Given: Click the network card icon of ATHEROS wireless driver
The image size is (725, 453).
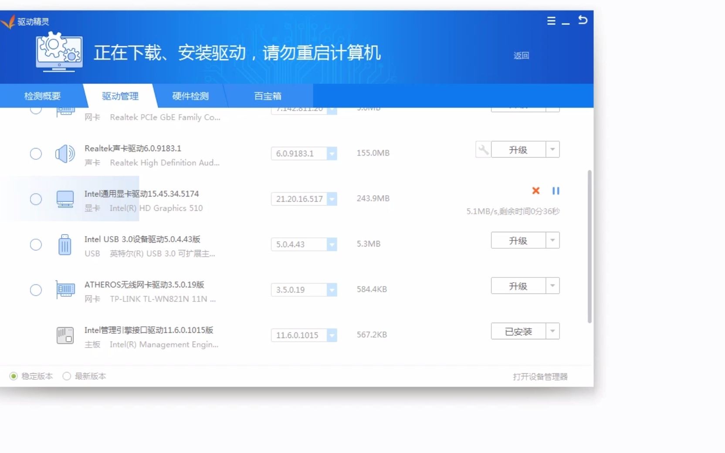Looking at the screenshot, I should (65, 290).
